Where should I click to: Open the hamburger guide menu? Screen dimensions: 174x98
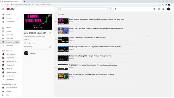3,9
